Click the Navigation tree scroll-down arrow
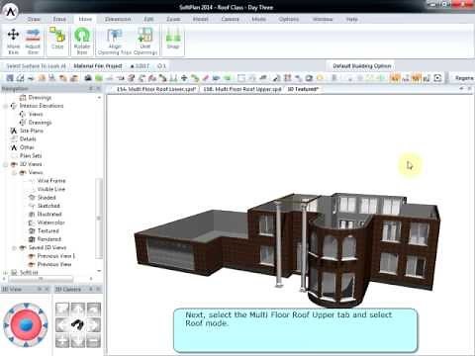The height and width of the screenshot is (356, 475). coord(99,271)
